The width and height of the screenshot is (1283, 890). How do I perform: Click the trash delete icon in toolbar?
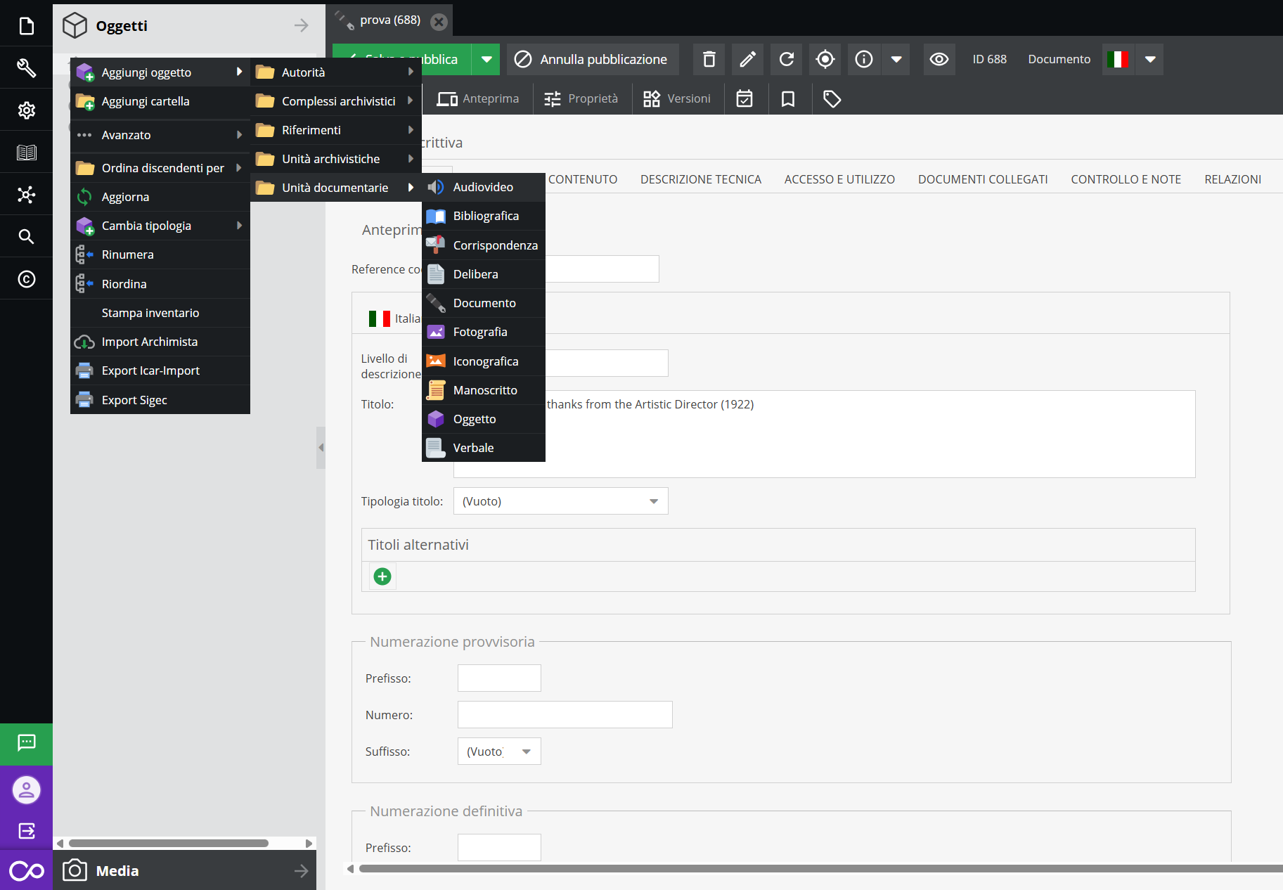(x=709, y=60)
